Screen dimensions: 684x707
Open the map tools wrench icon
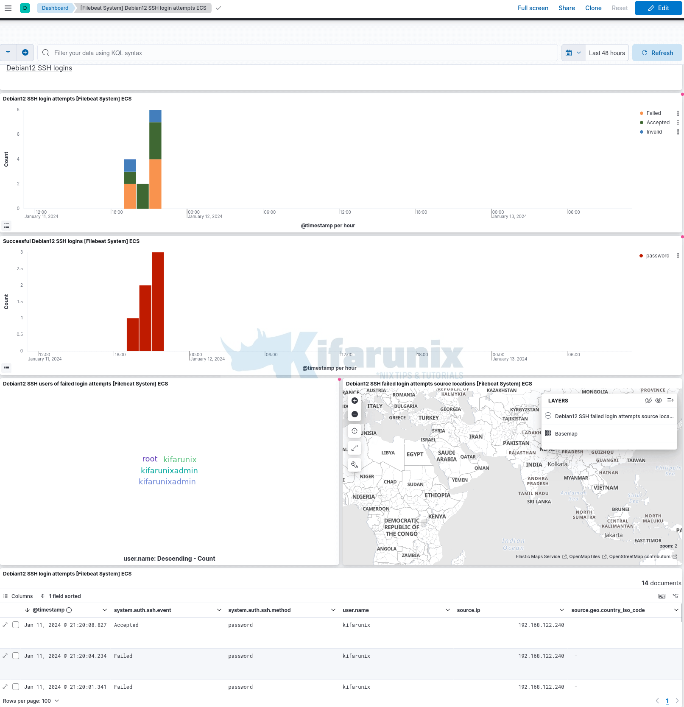pyautogui.click(x=355, y=465)
